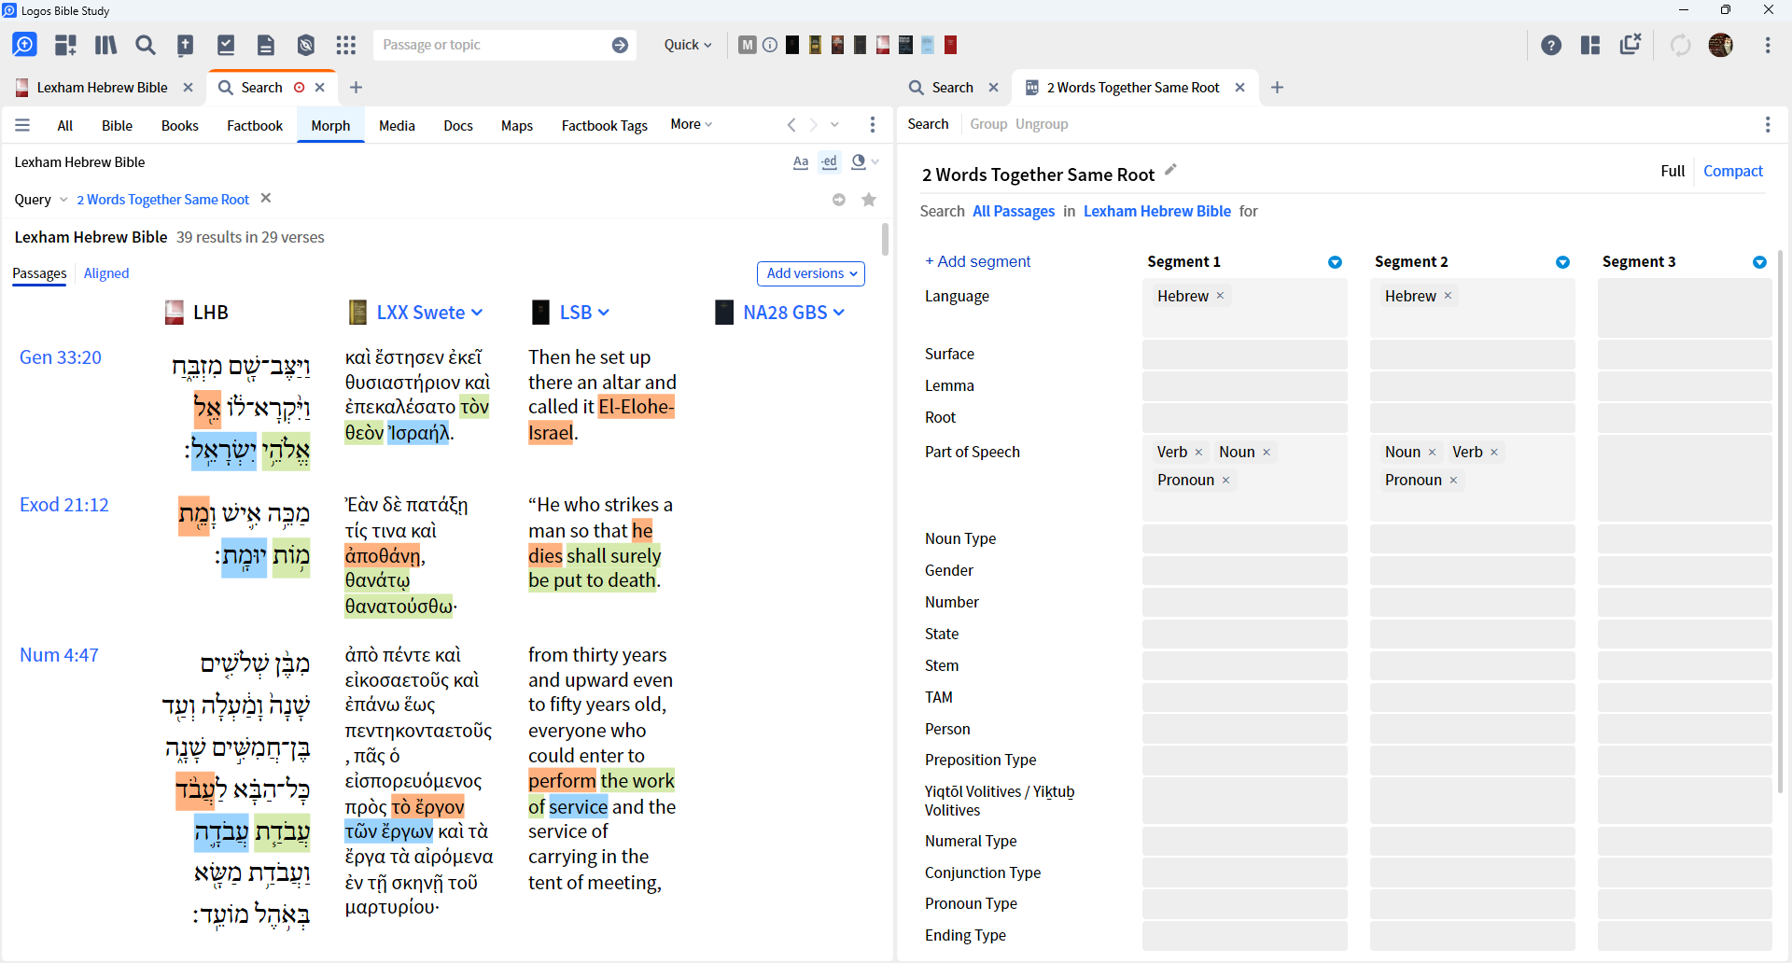Screen dimensions: 1792x963
Task: Change the LSB version dropdown
Action: [x=584, y=313]
